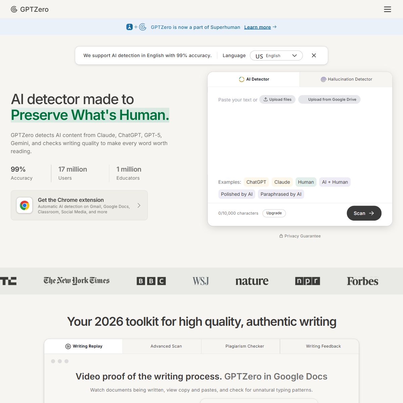
Task: Click GPTZero is now part of Superhuman text
Action: (195, 27)
